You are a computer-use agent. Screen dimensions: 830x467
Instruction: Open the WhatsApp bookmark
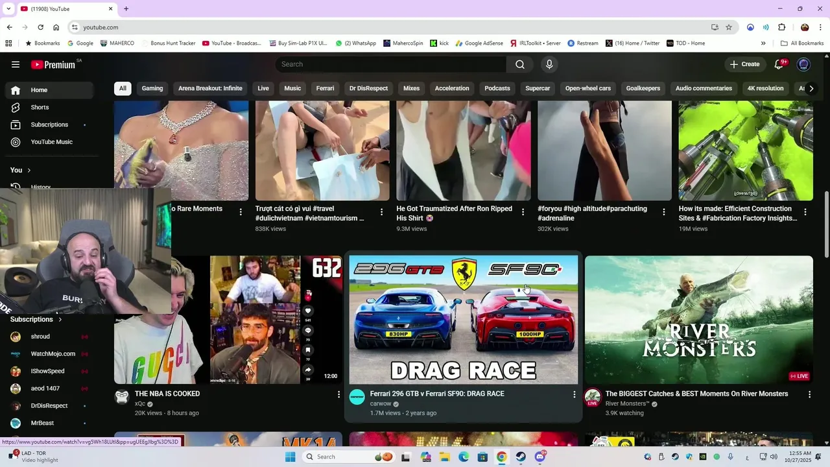356,43
